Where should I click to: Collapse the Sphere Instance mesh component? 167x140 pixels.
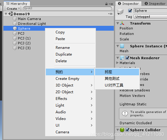point(118,46)
